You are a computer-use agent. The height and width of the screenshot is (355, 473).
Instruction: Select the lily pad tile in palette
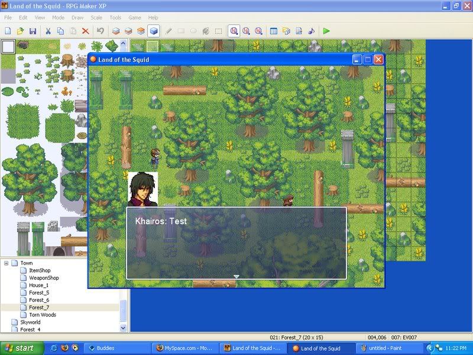8,92
